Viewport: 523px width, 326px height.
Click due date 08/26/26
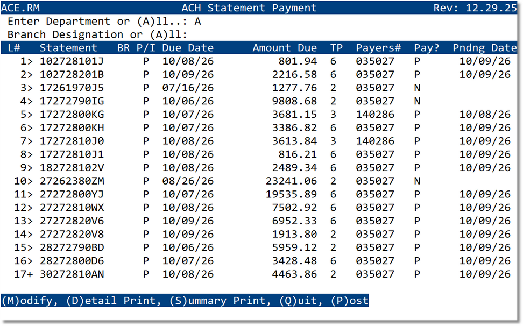[188, 181]
